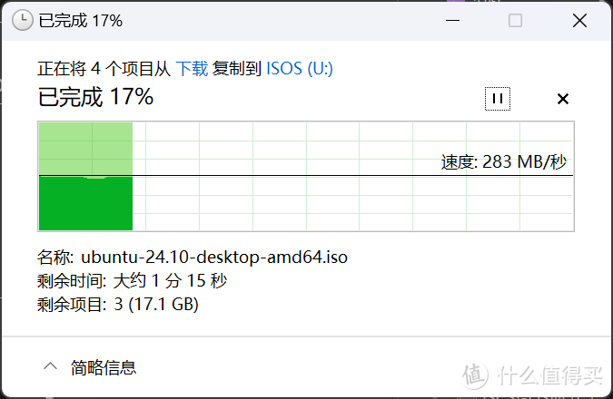Image resolution: width=613 pixels, height=399 pixels.
Task: Click the dark green throughput graph area
Action: click(85, 203)
